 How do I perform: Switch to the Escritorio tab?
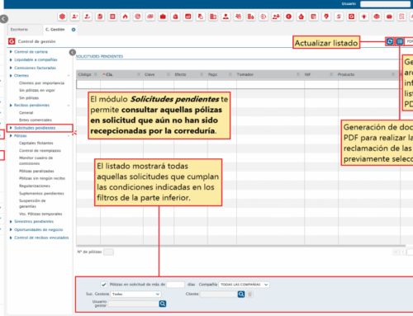(x=19, y=30)
